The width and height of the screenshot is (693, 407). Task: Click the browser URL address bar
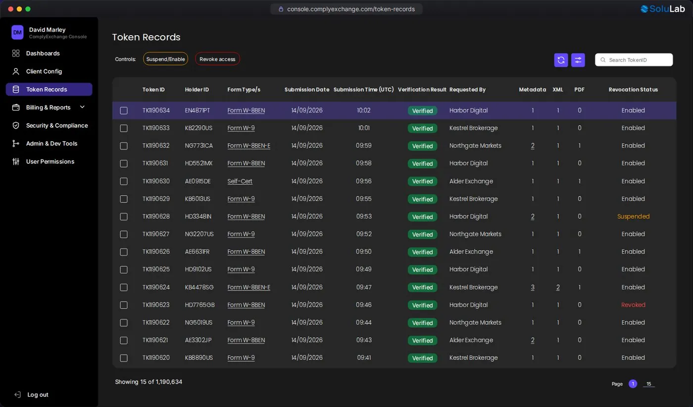click(x=346, y=9)
